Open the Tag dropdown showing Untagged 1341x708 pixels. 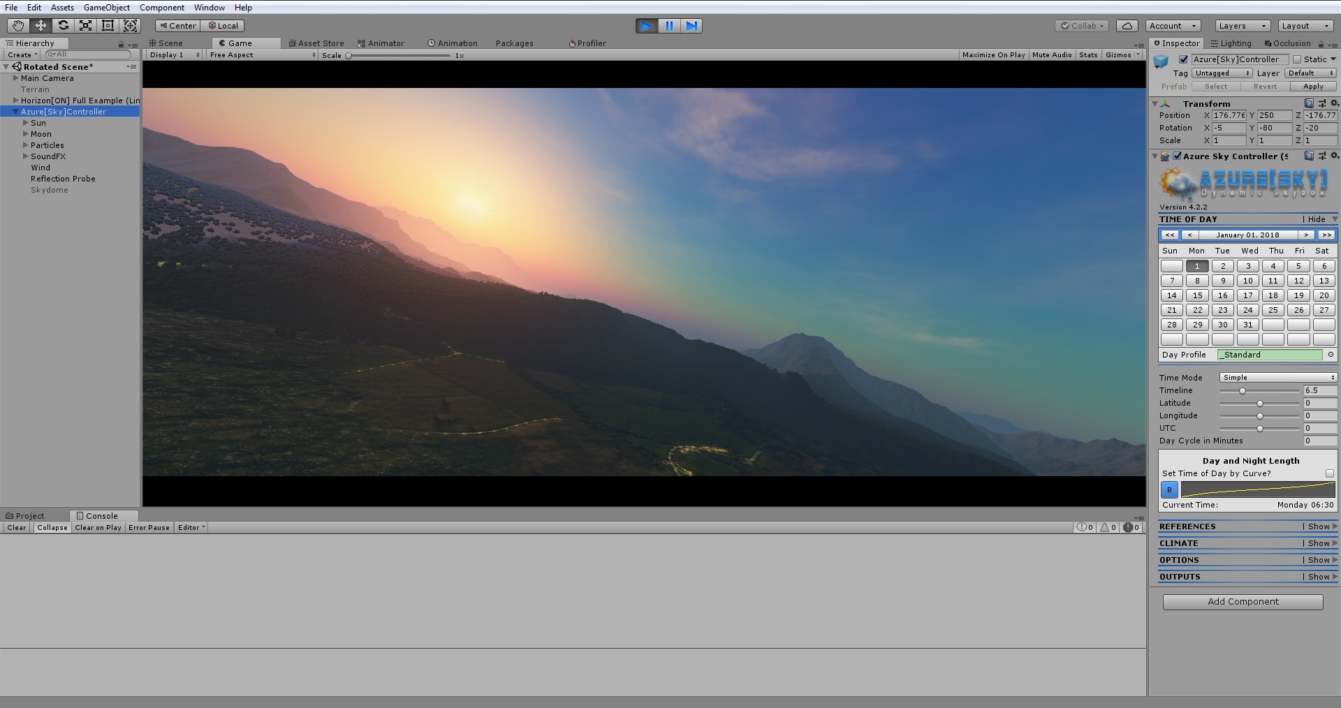point(1221,73)
